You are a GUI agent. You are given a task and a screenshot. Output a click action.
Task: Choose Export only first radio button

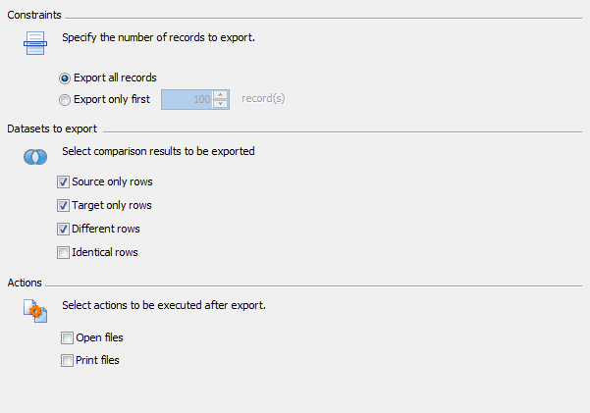[x=65, y=100]
